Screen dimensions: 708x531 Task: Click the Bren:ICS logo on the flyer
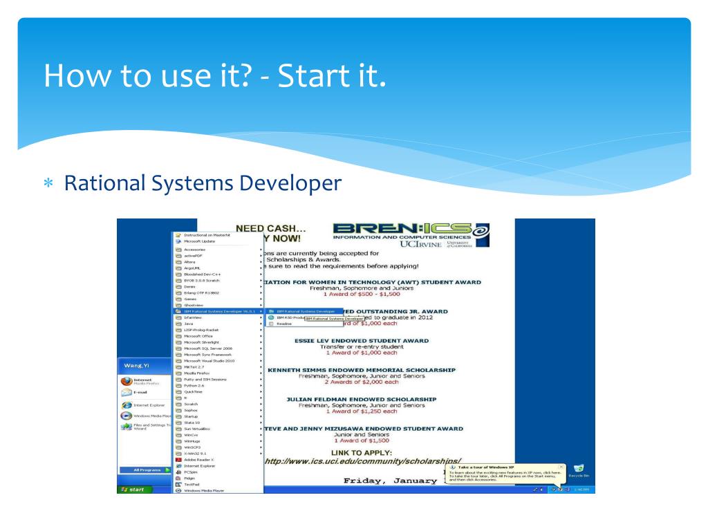(x=411, y=235)
